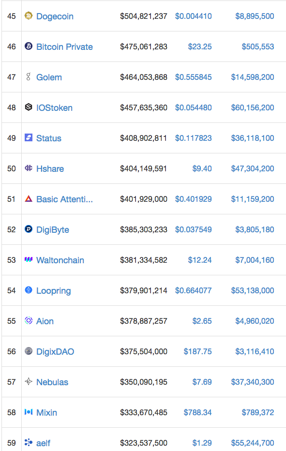
Task: Click Golem volume $14,598,200
Action: pyautogui.click(x=253, y=77)
